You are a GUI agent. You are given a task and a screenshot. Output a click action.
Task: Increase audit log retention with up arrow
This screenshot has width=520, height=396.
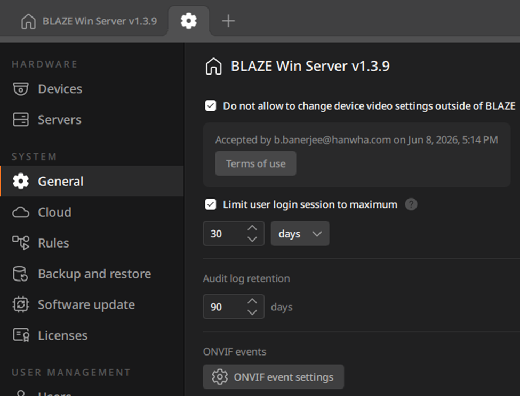click(x=252, y=301)
